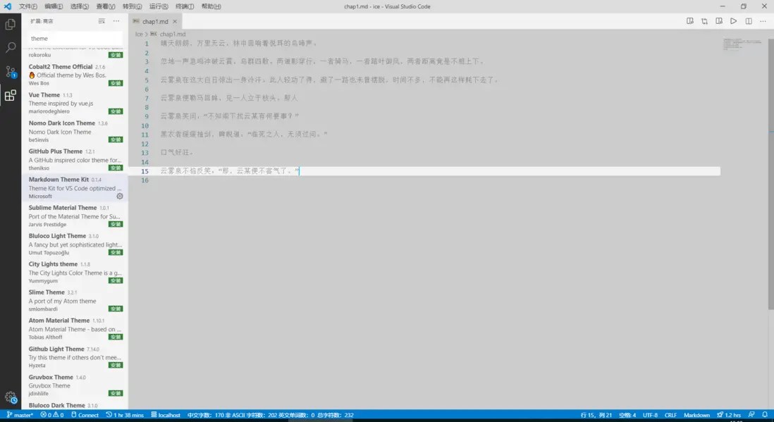Screen dimensions: 774x422
Task: Install Slime Theme extension
Action: [116, 309]
